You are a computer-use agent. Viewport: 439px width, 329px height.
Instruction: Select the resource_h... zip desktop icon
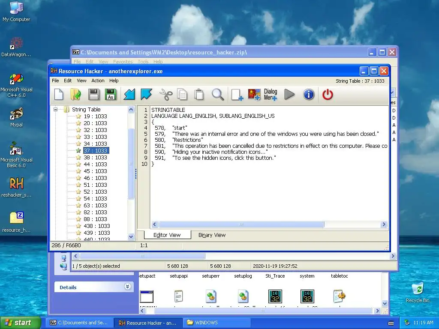pos(16,222)
